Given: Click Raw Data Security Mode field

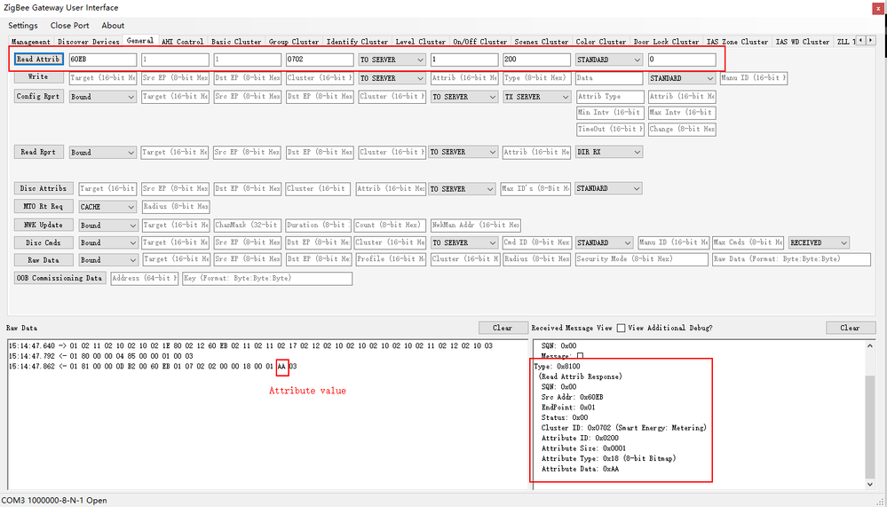Looking at the screenshot, I should [641, 259].
